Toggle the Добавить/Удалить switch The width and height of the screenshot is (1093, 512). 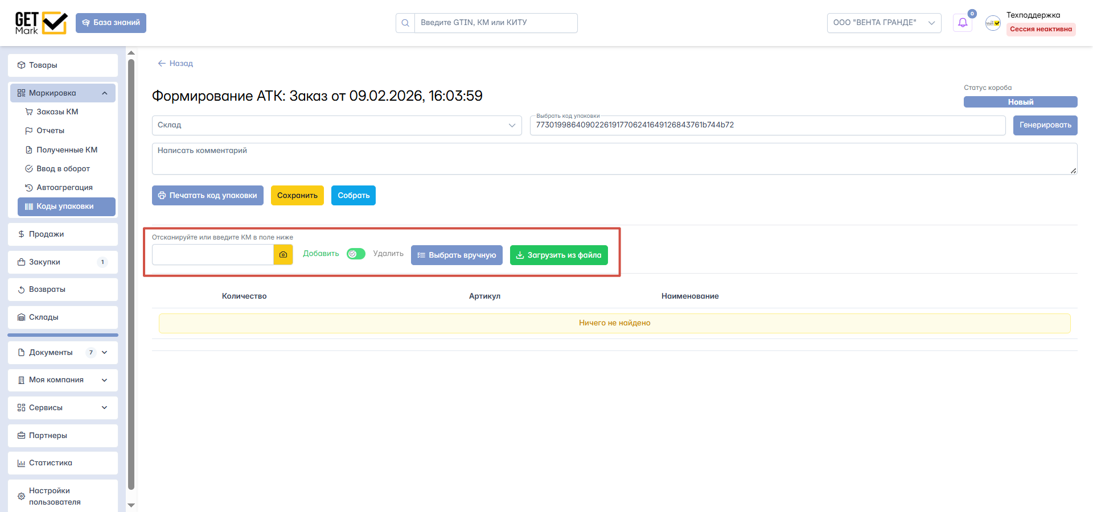tap(356, 254)
